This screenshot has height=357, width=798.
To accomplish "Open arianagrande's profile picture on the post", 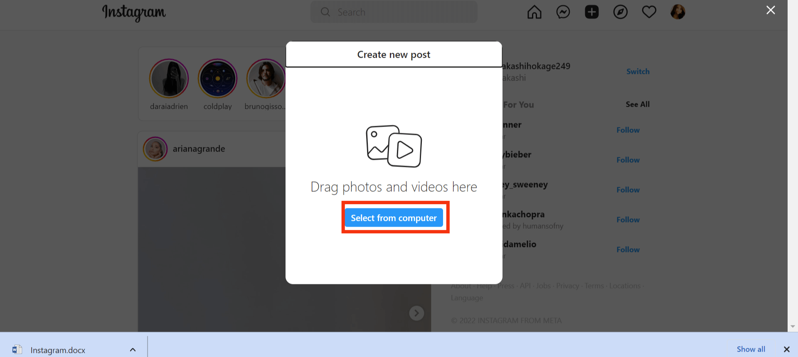I will 155,149.
